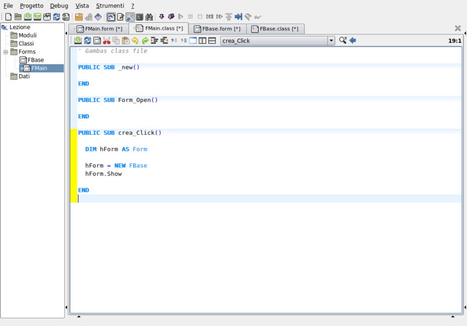Screen dimensions: 467x326
Task: Select the Lezione project root
Action: 20,27
